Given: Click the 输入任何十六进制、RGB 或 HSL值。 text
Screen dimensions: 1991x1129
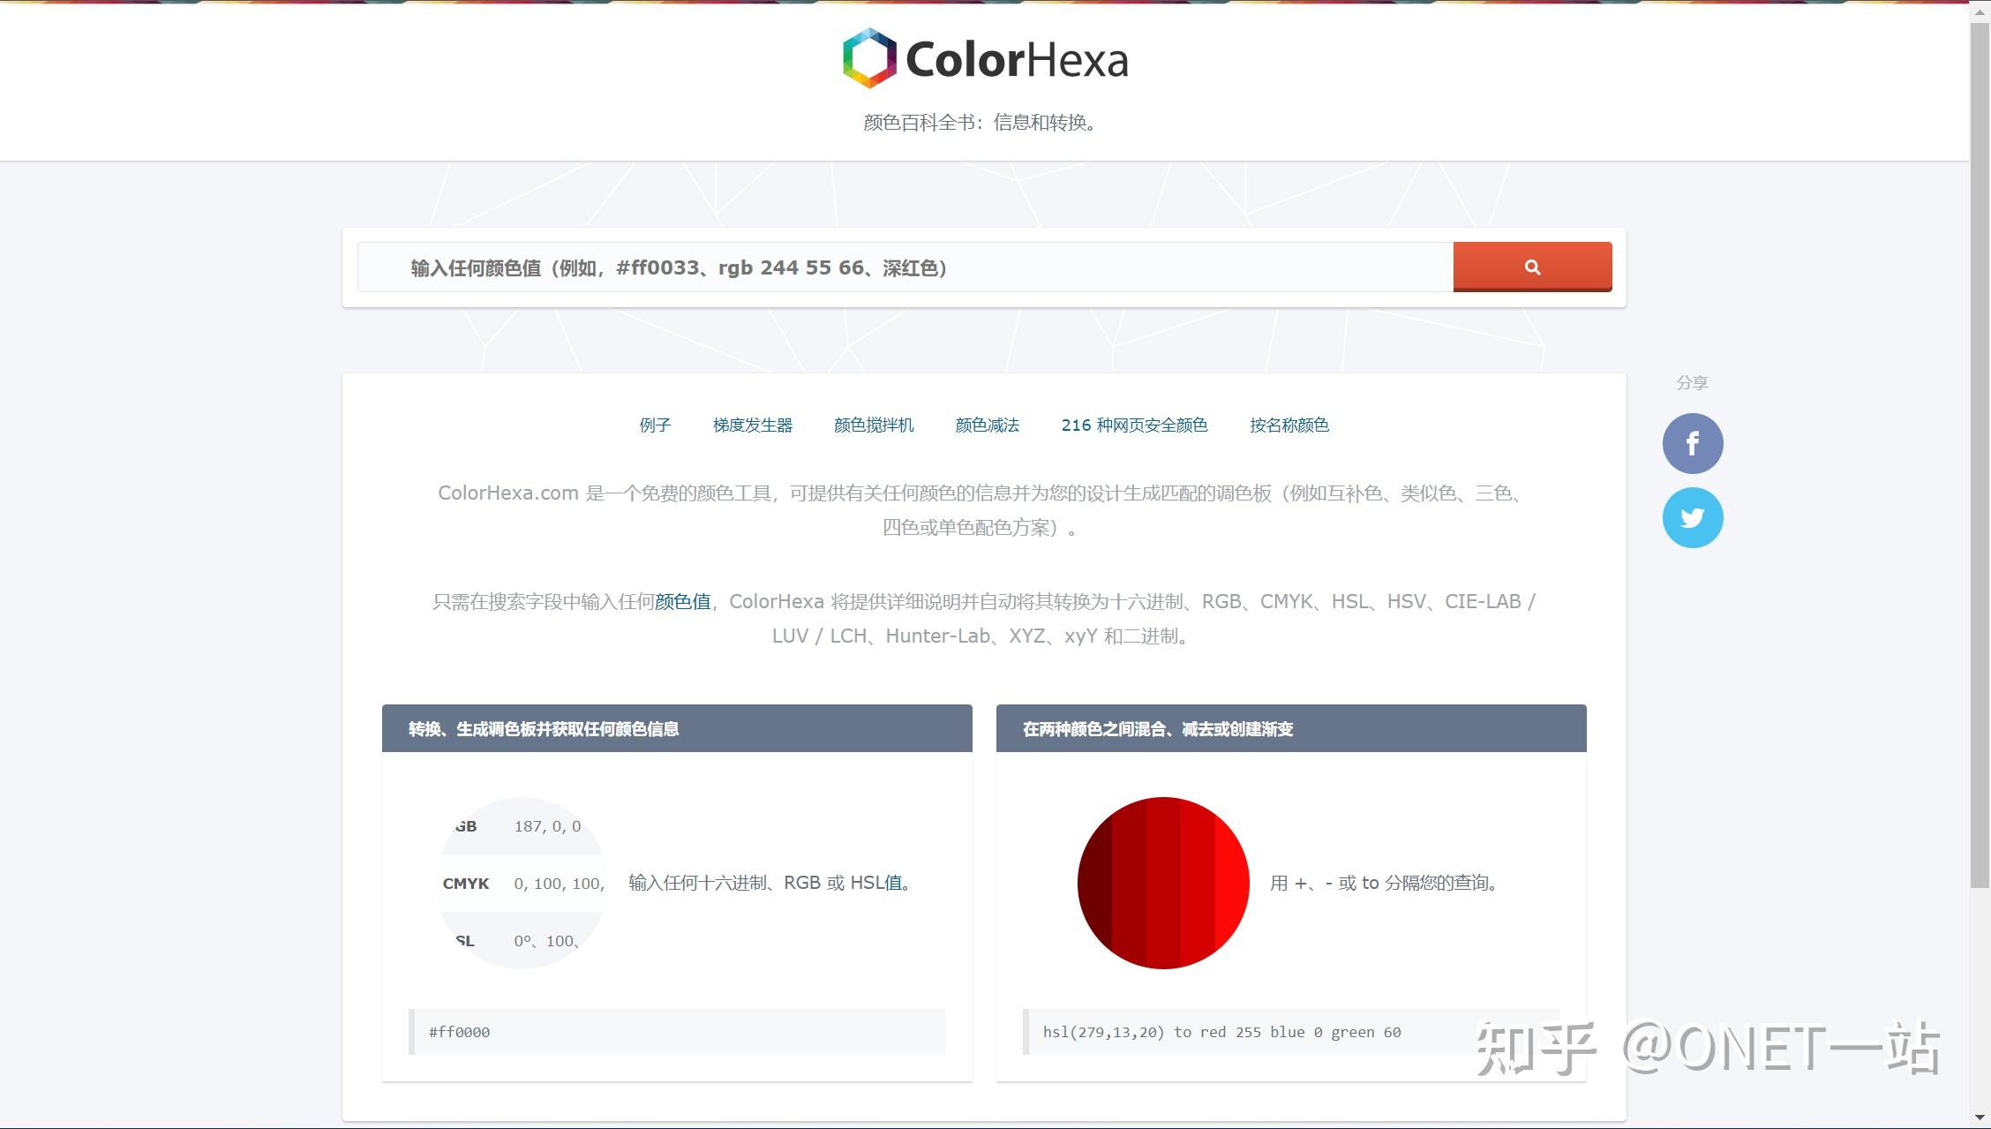Looking at the screenshot, I should 772,883.
